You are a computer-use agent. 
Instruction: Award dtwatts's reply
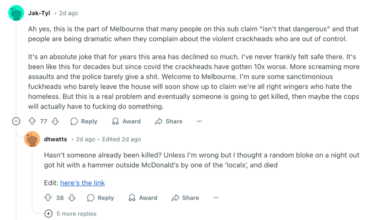point(143,198)
